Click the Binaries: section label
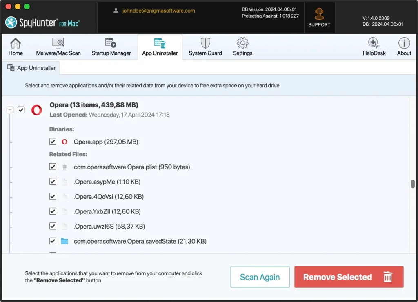Screen dimensions: 418x302 click(62, 129)
